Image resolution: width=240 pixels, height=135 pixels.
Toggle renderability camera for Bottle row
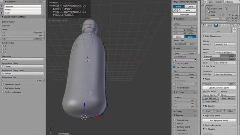tap(236, 15)
